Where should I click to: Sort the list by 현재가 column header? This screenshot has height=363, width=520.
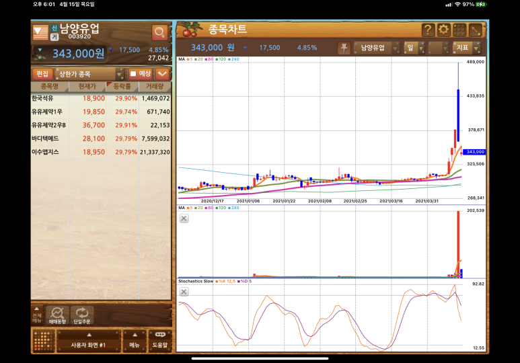(87, 87)
